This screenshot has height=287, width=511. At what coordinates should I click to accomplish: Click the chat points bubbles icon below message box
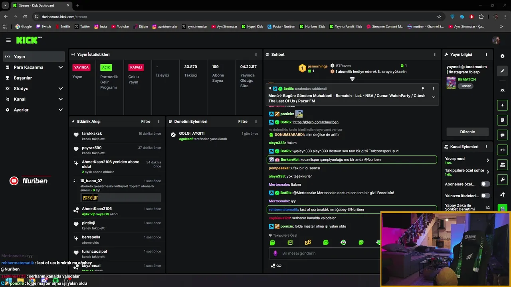coord(273,266)
